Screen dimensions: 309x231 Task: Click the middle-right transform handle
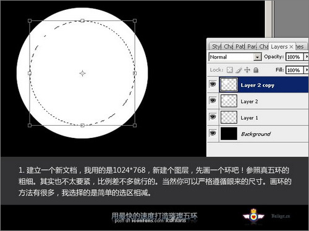pyautogui.click(x=135, y=73)
